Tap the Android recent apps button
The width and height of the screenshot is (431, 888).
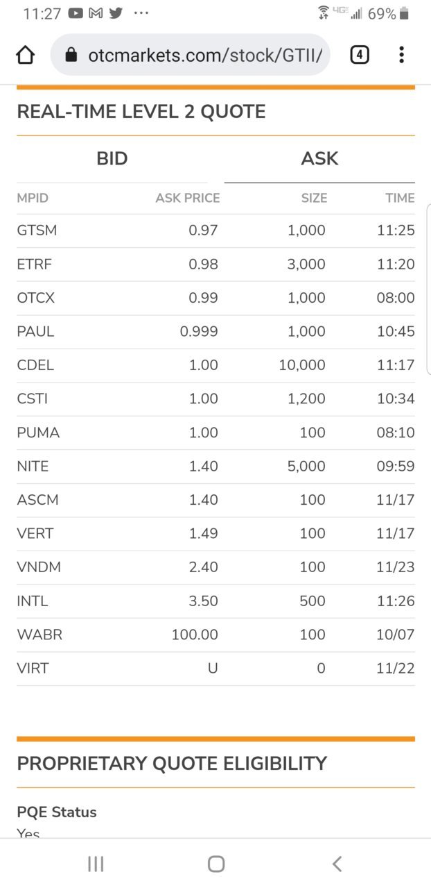point(96,864)
